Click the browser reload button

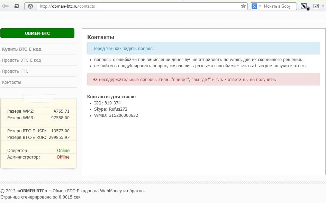[x=17, y=6]
